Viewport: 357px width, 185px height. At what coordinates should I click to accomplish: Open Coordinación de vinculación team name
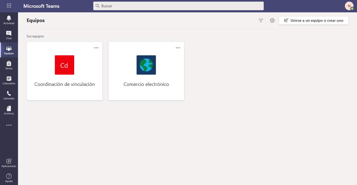[65, 84]
